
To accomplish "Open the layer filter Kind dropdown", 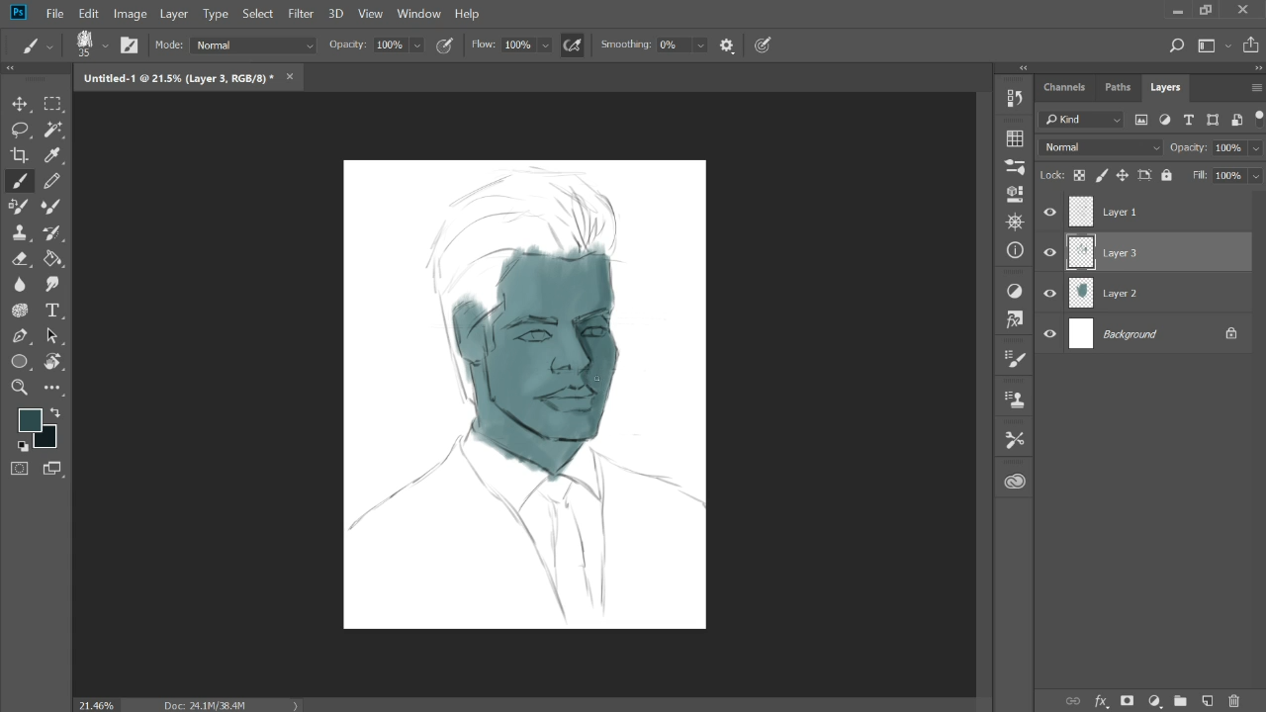I will click(1083, 120).
